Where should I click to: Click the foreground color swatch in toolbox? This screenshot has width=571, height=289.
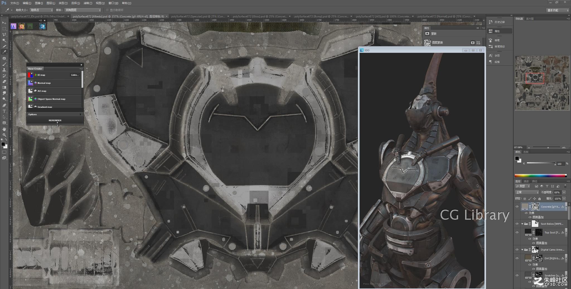click(3, 144)
